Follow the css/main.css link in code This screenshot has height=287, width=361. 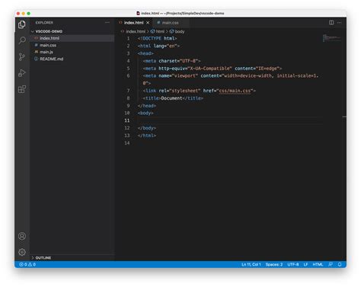coord(235,91)
